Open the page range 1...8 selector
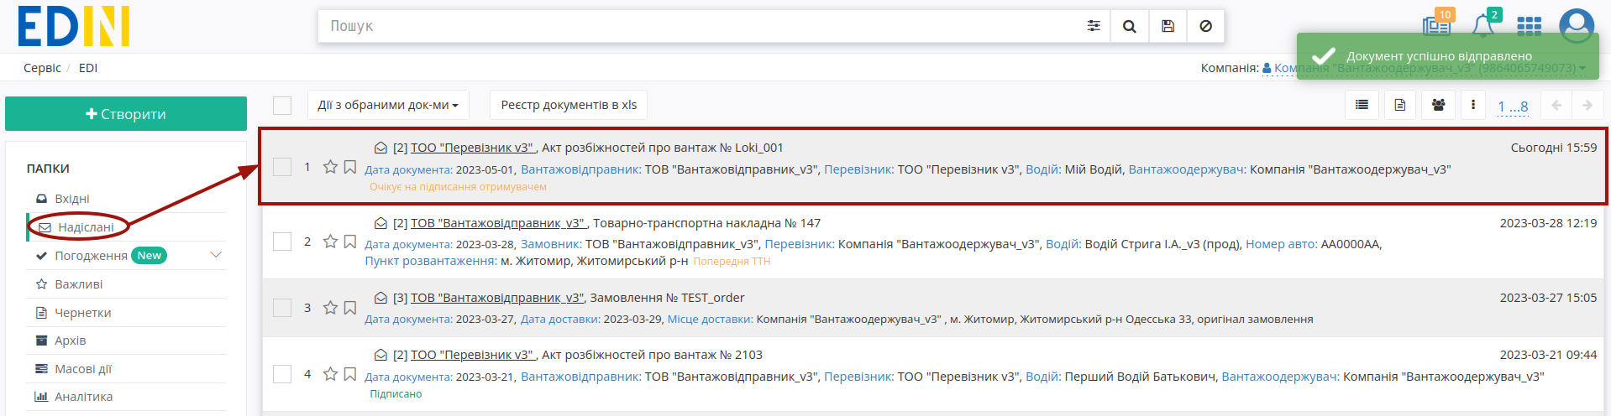 point(1513,107)
